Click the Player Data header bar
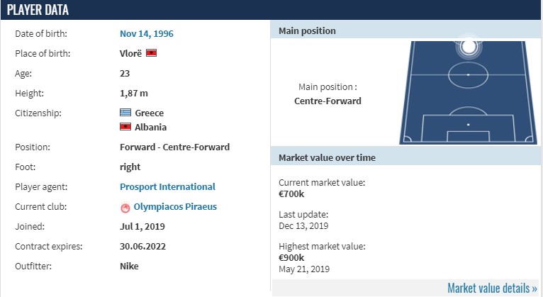This screenshot has width=543, height=297. point(271,10)
